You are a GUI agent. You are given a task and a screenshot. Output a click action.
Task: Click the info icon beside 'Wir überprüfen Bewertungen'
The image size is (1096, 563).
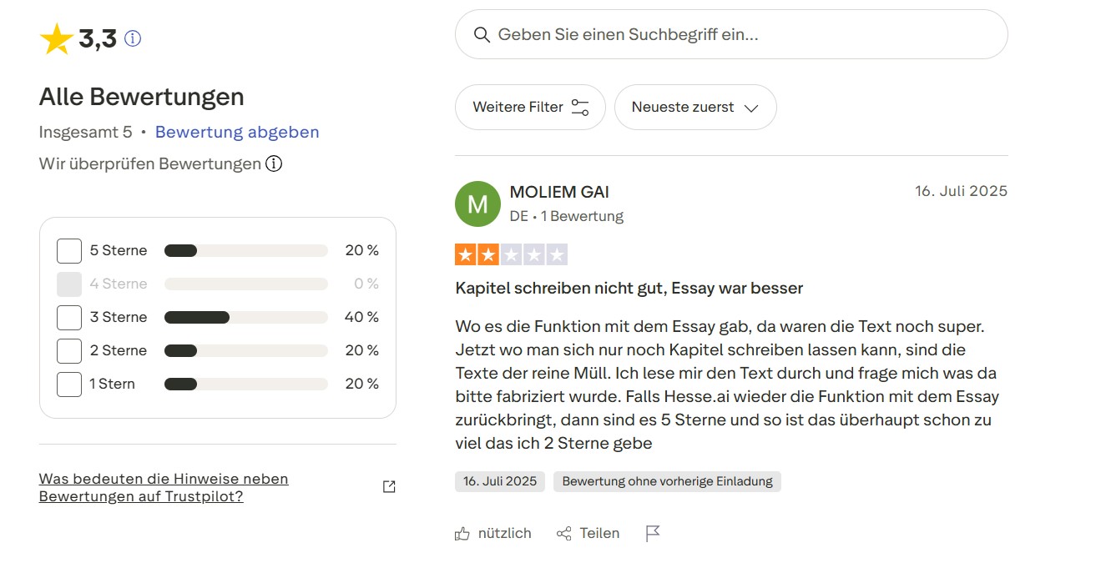[275, 163]
